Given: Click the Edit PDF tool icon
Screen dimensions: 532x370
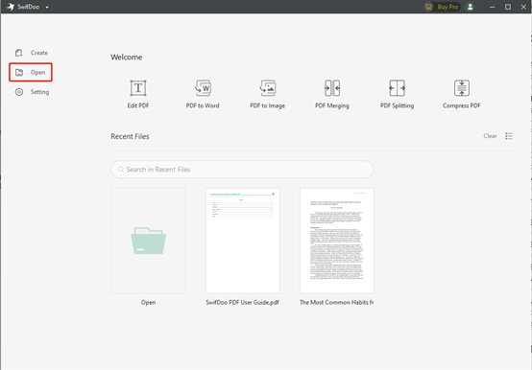Looking at the screenshot, I should point(138,88).
